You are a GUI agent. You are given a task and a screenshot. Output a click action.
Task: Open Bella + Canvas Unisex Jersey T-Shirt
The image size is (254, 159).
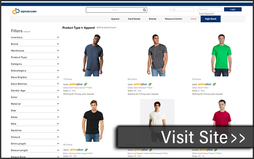[x=78, y=153]
